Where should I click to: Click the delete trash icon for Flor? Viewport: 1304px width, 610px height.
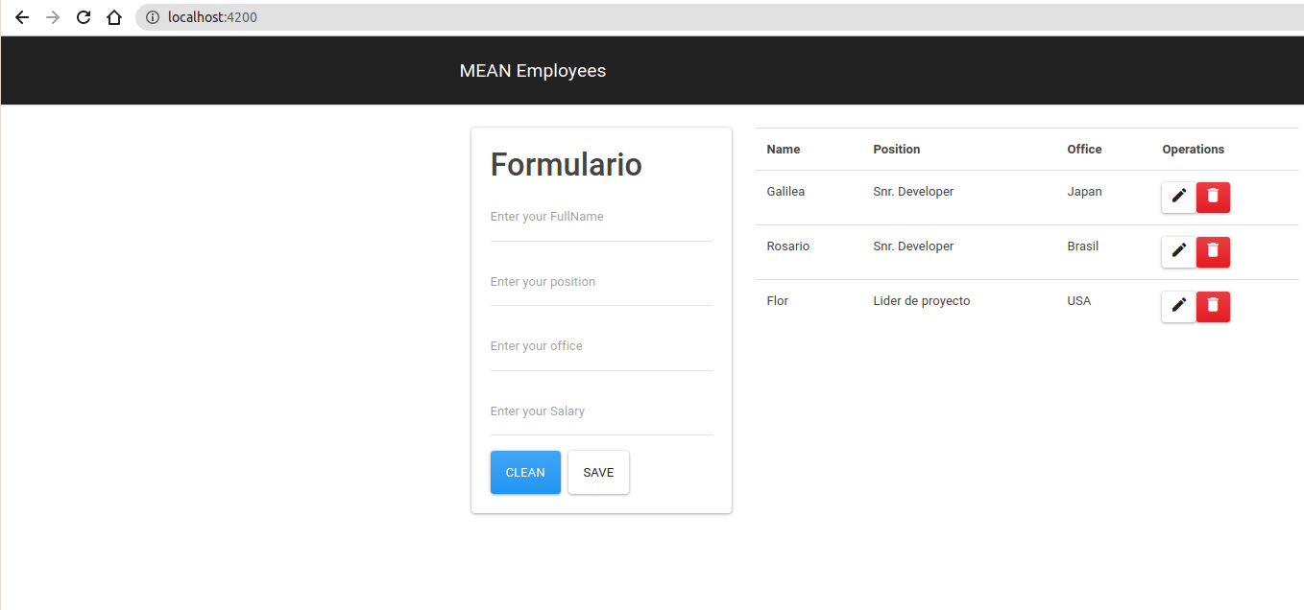tap(1213, 306)
